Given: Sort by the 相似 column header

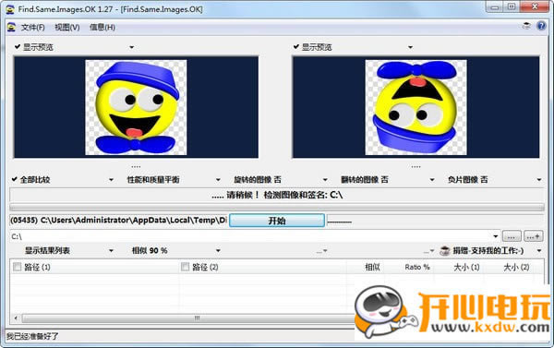Looking at the screenshot, I should coord(372,267).
